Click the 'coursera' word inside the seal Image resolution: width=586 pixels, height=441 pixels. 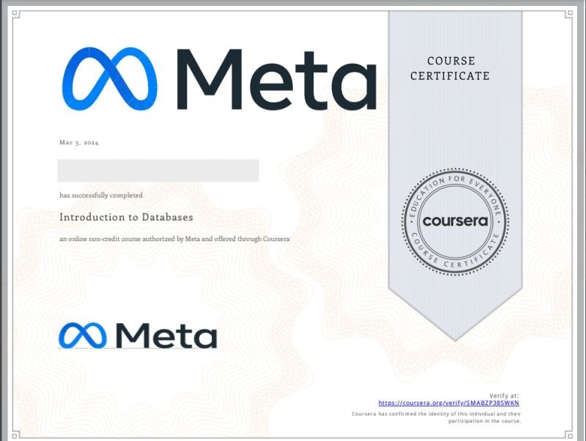[x=454, y=220]
